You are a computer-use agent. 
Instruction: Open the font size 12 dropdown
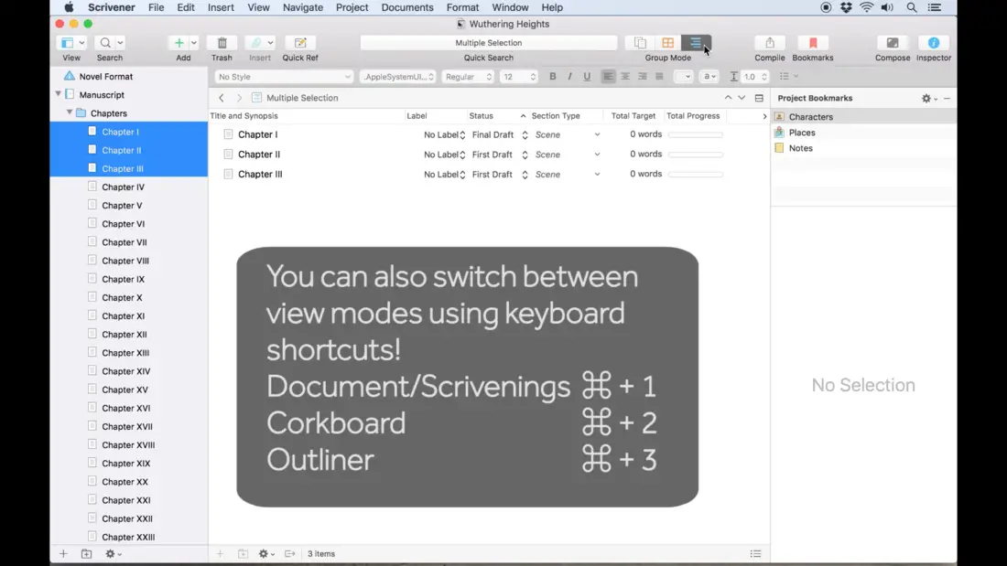tap(519, 77)
